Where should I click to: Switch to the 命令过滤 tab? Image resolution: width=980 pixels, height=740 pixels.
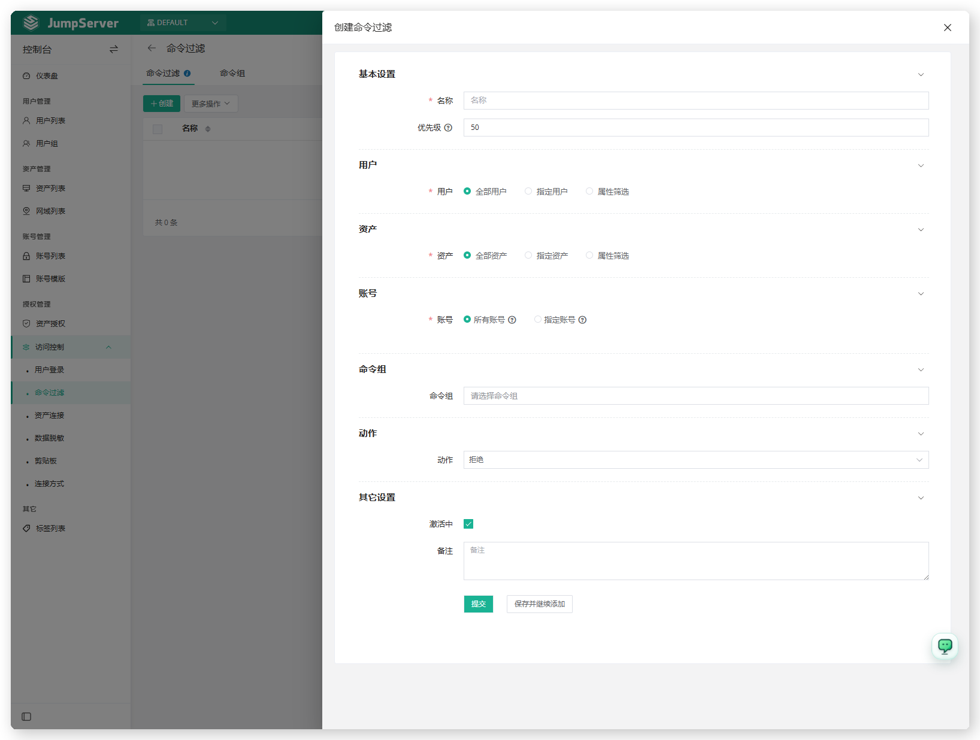[x=168, y=73]
